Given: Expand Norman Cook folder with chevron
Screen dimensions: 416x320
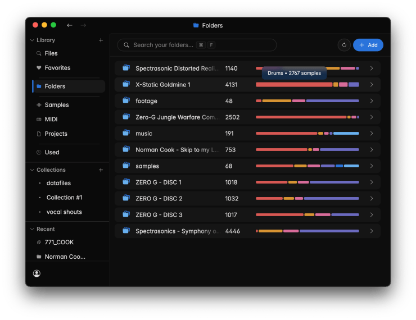Looking at the screenshot, I should 372,150.
